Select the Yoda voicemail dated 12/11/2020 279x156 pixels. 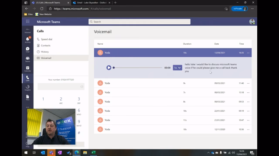tap(173, 129)
